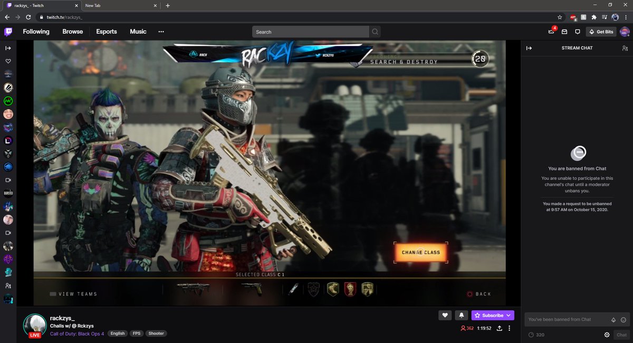Click the rackzys_ channel name
The height and width of the screenshot is (343, 633).
[x=62, y=318]
